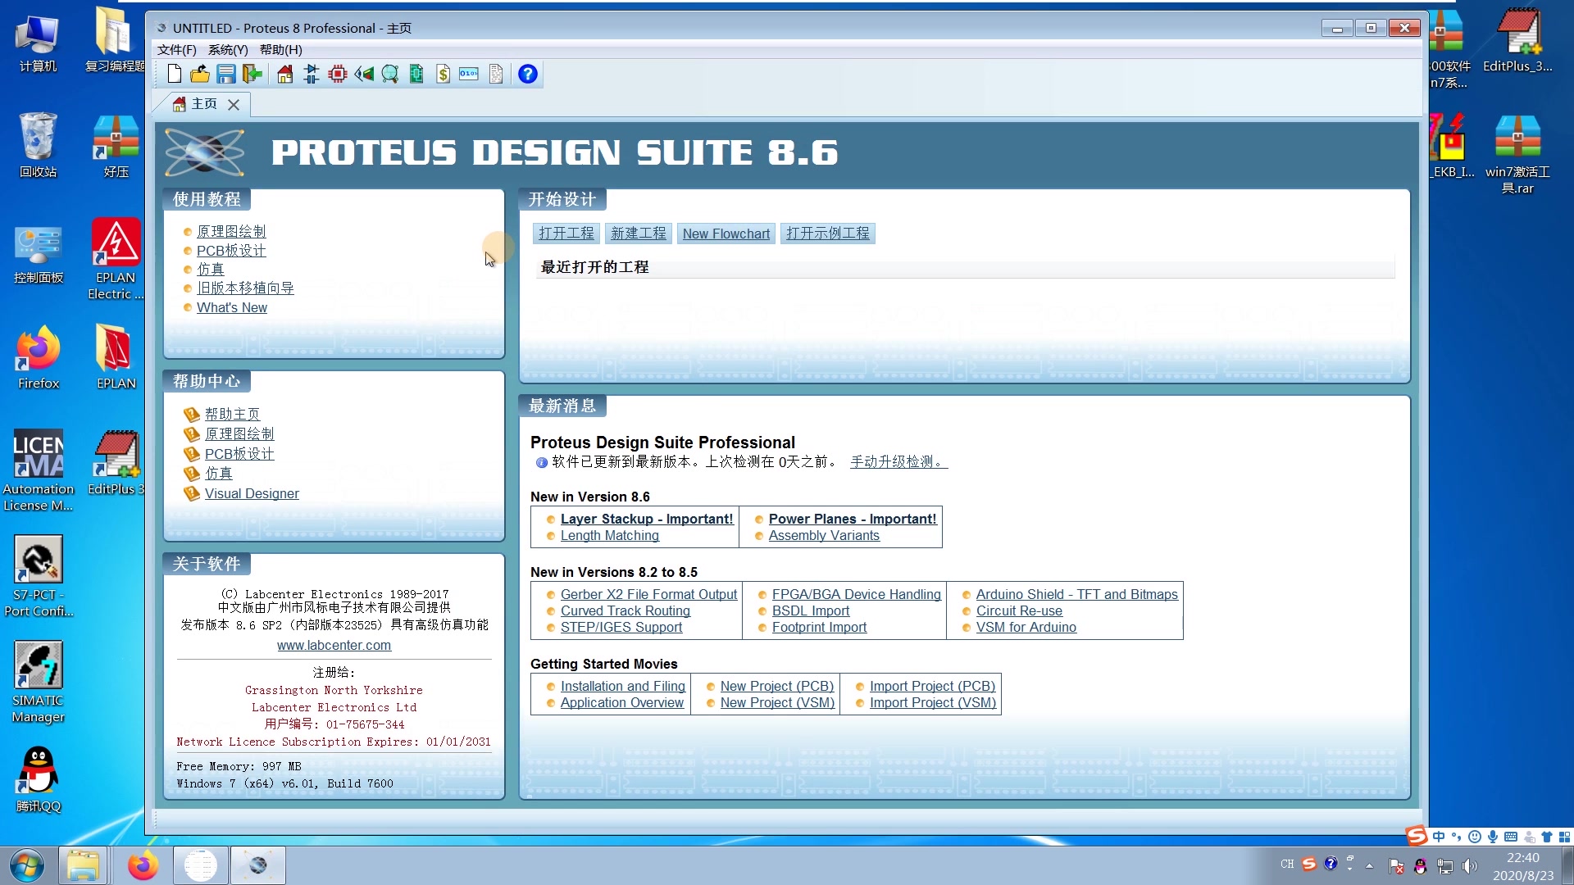
Task: Open the 旧版本移植向导 link
Action: click(x=245, y=288)
